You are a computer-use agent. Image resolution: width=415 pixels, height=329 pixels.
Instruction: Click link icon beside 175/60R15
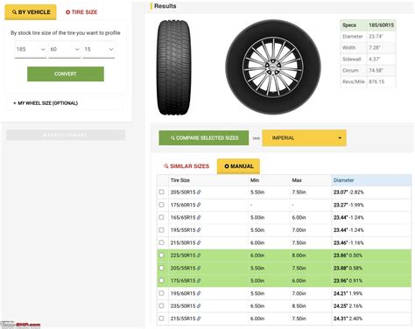pyautogui.click(x=199, y=205)
